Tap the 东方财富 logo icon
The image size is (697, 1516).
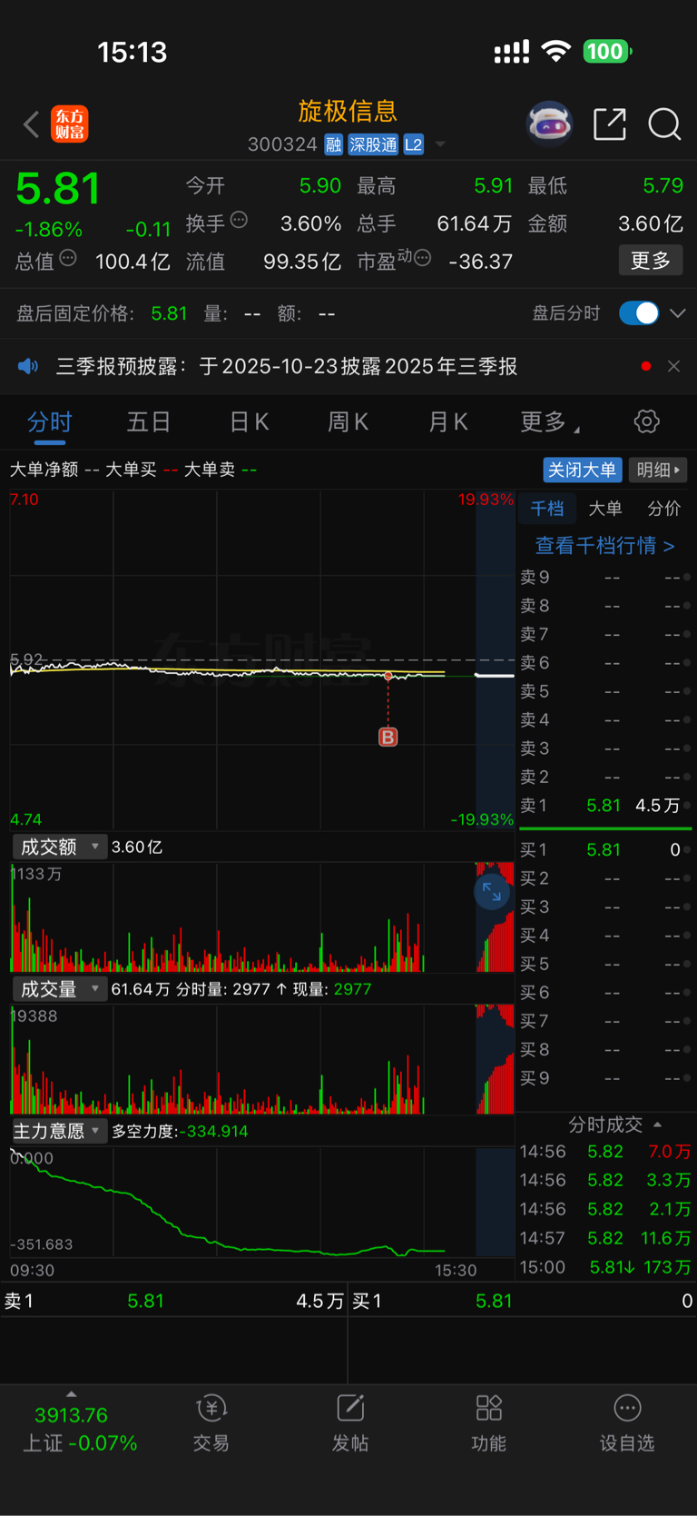pyautogui.click(x=70, y=124)
